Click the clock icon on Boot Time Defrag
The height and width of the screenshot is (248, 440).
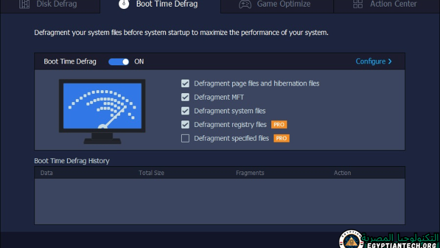[x=123, y=4]
